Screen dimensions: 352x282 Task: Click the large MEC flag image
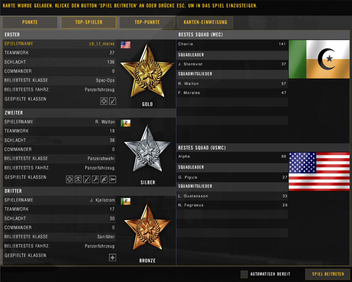[x=319, y=59]
